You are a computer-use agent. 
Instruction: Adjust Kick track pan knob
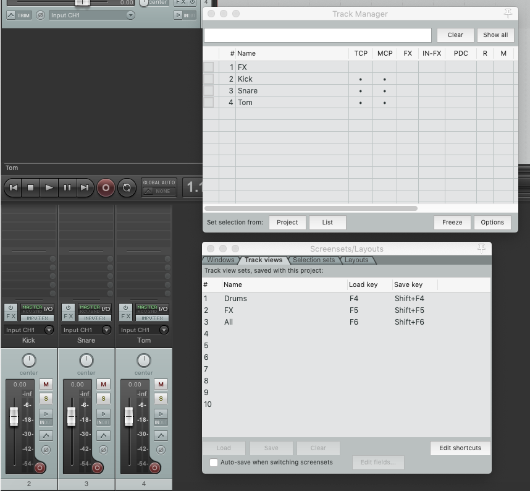(29, 361)
